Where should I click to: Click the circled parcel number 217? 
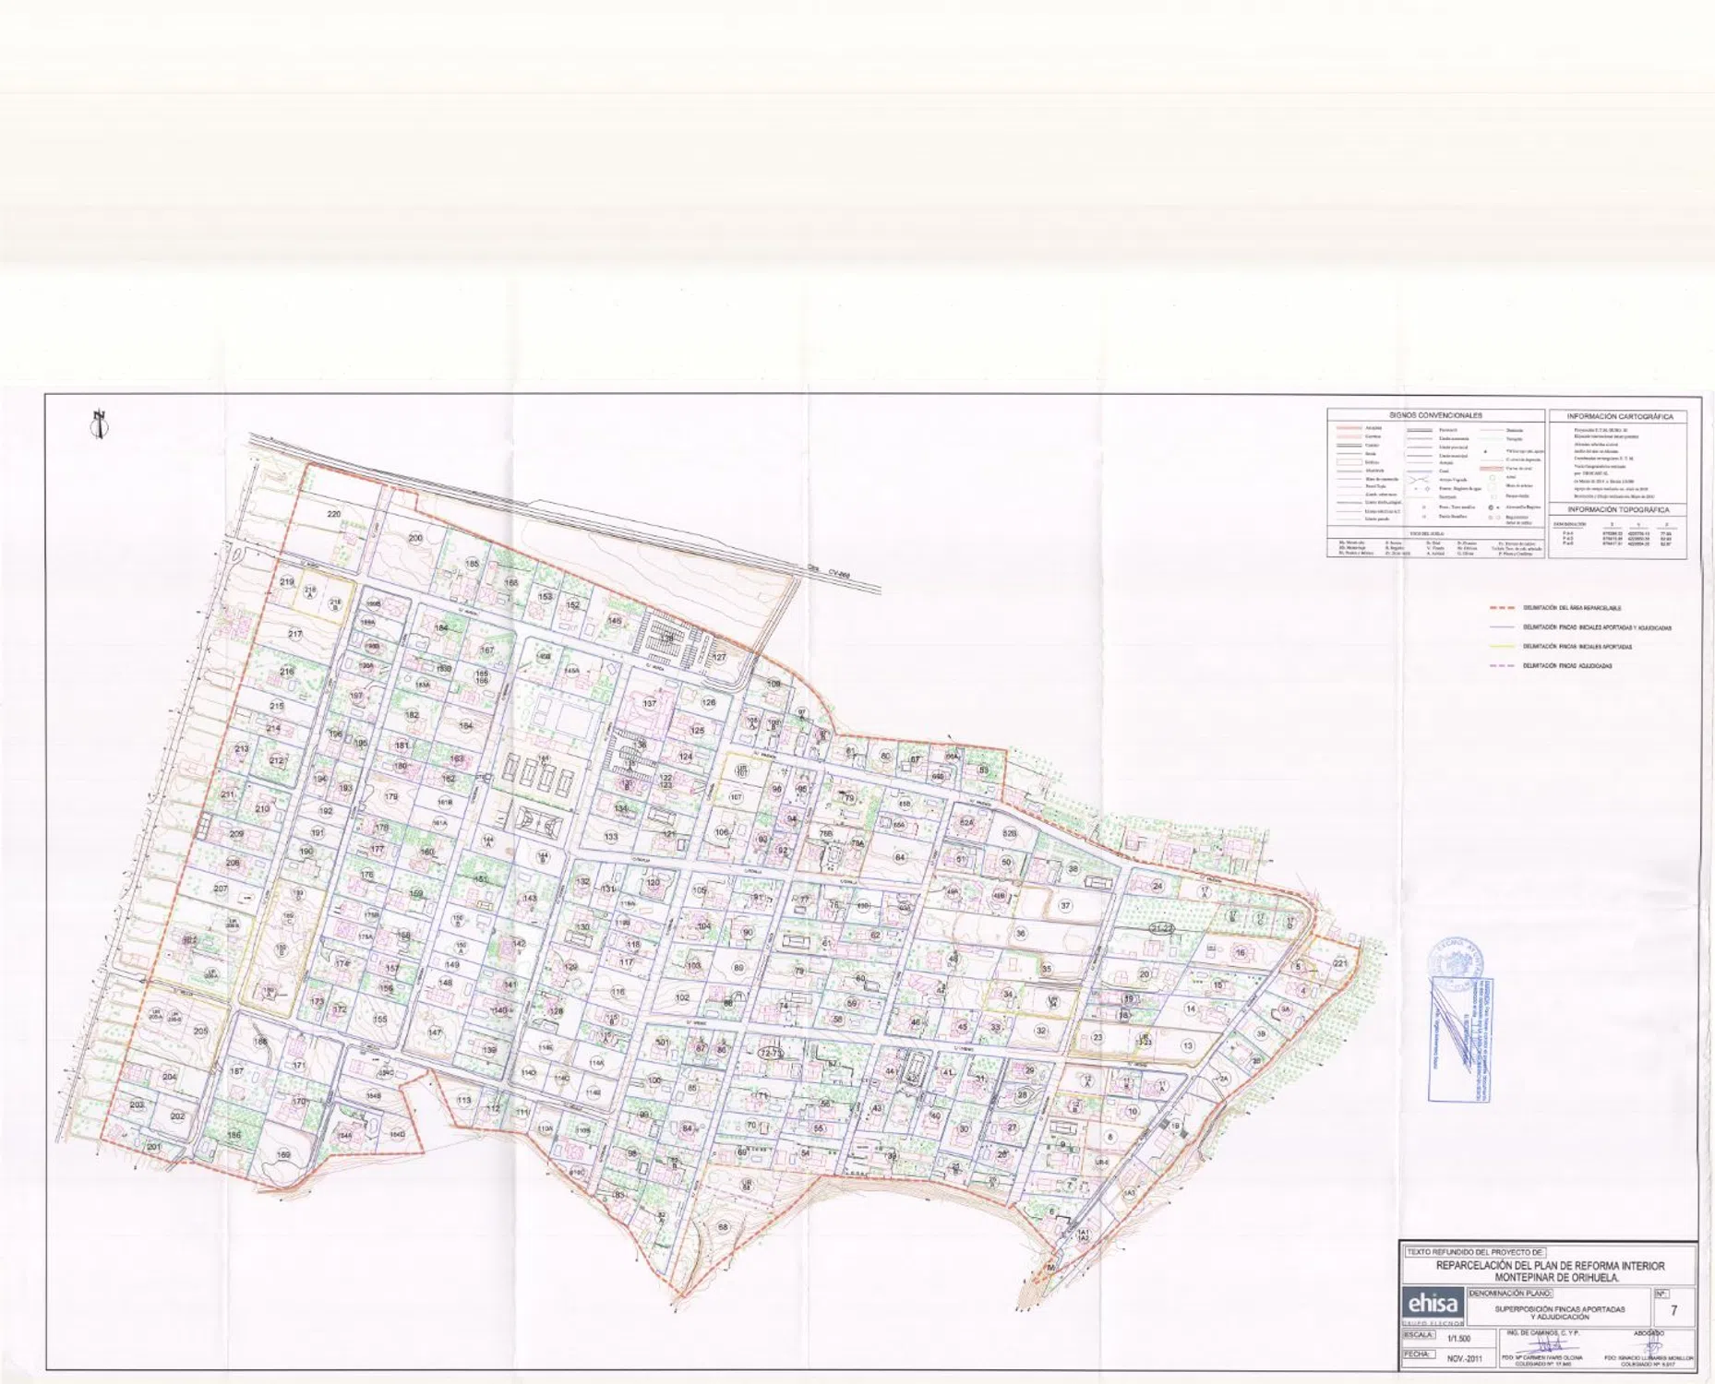pyautogui.click(x=294, y=634)
